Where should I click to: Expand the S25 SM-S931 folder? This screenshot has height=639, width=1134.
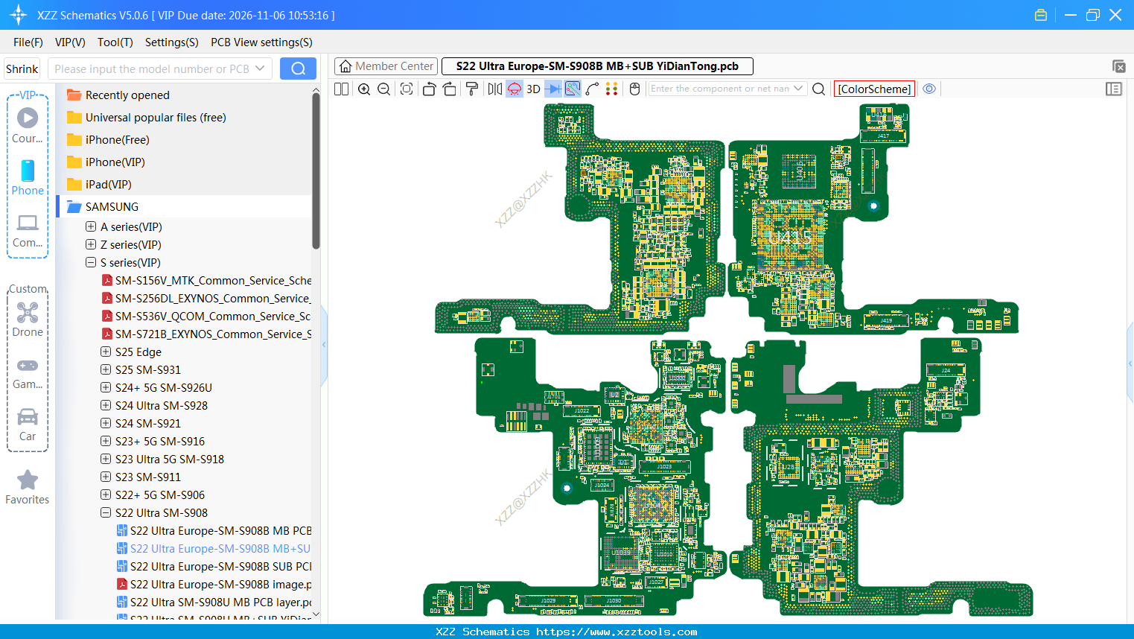tap(106, 369)
